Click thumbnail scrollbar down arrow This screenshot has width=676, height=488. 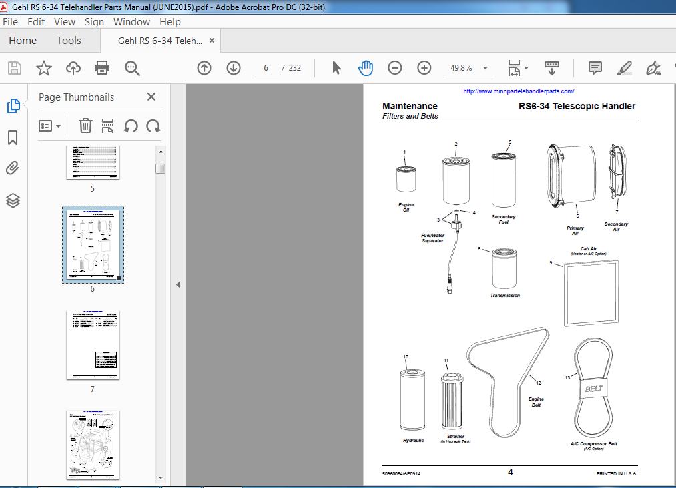[161, 477]
